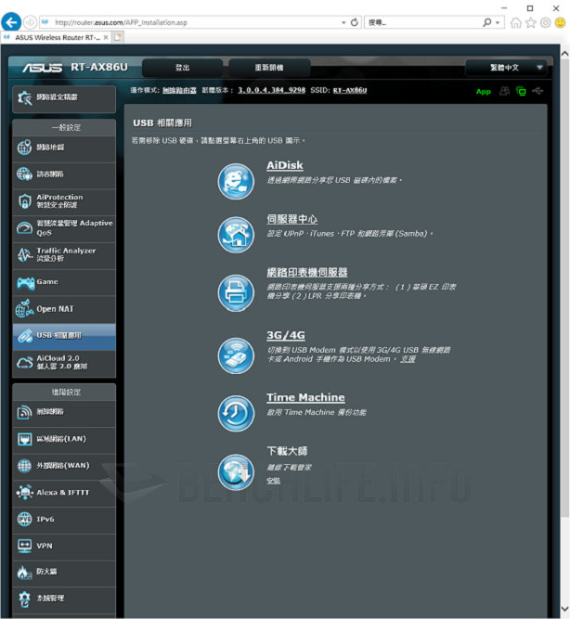
Task: Open the Guest Network sidebar item
Action: 64,174
